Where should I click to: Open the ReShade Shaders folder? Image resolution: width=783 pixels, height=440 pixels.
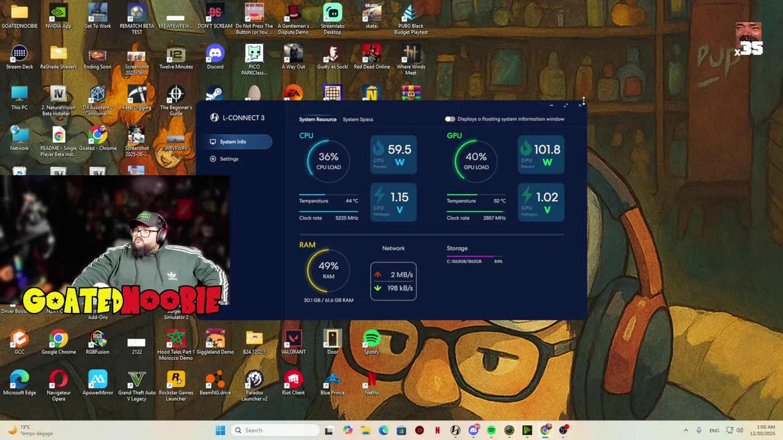(58, 57)
